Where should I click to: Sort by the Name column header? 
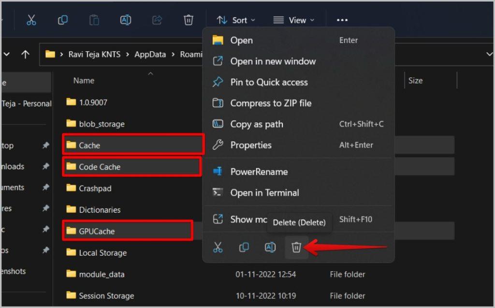tap(84, 81)
